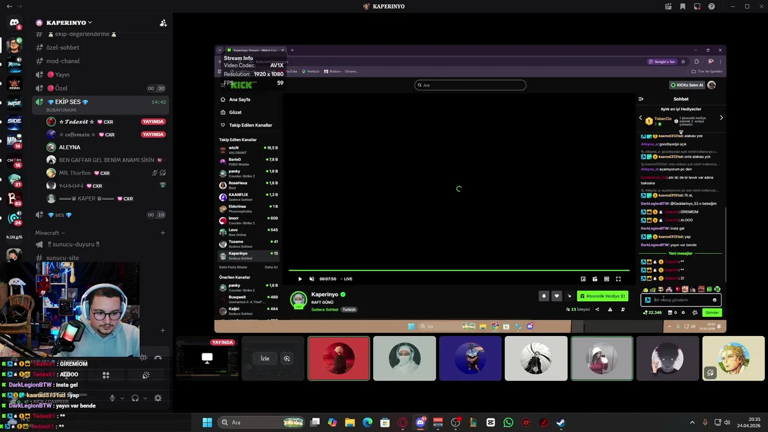Click share icon under Kick stream

tap(597, 310)
